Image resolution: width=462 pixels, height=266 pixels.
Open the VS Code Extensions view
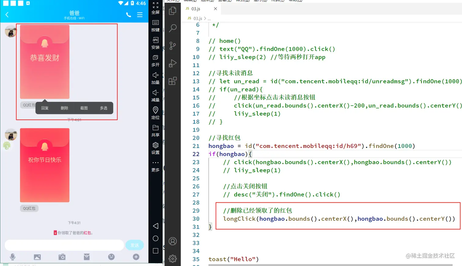click(173, 81)
